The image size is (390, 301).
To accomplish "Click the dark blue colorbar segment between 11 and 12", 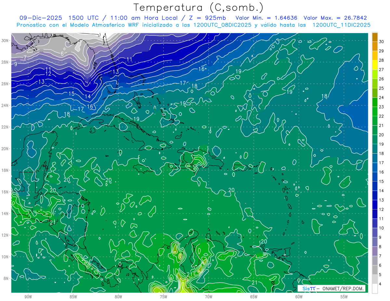I will (x=375, y=214).
